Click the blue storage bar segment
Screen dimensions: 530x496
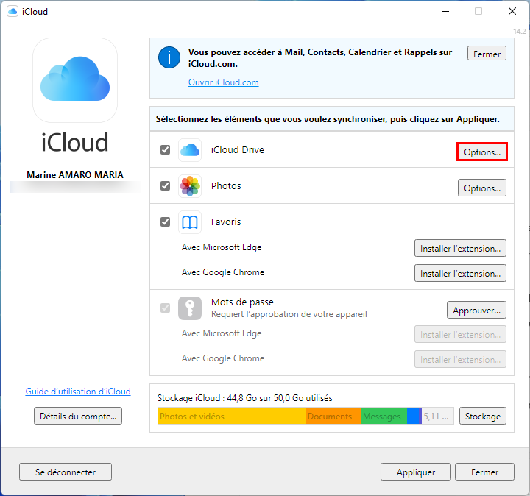tap(413, 416)
